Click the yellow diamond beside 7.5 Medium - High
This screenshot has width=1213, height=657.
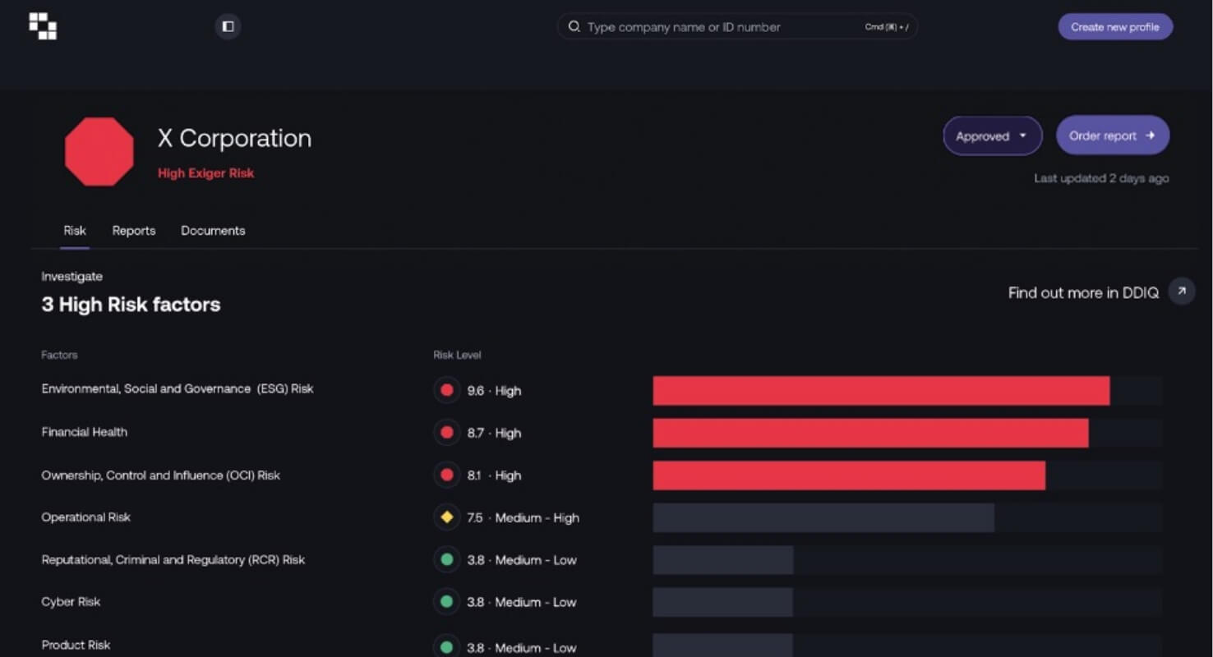point(447,517)
